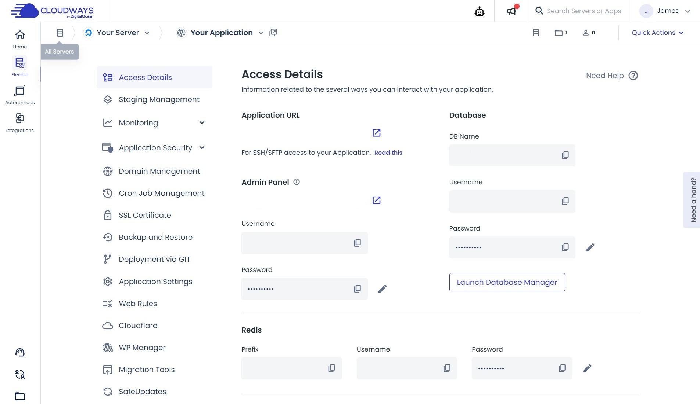Select Staging Management in the menu
The image size is (700, 404).
(x=159, y=99)
